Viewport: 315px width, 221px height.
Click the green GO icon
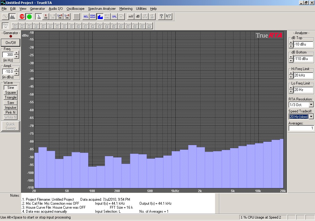coord(29,17)
